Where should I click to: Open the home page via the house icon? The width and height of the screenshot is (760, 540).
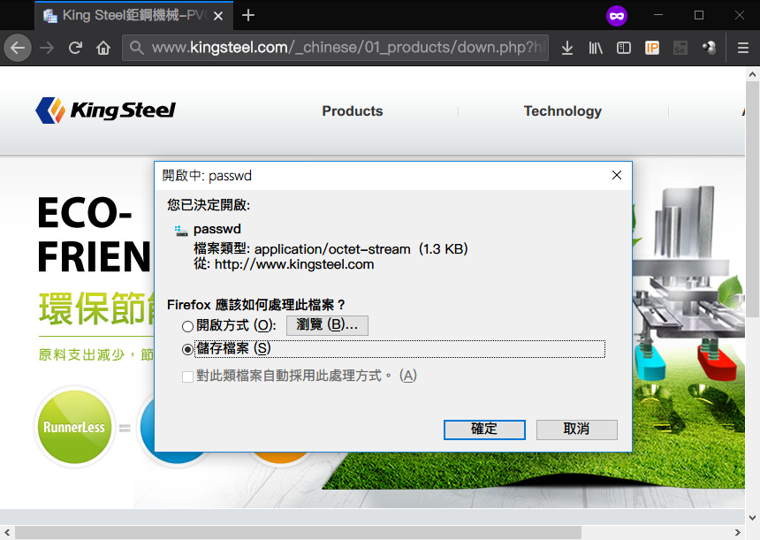tap(103, 48)
